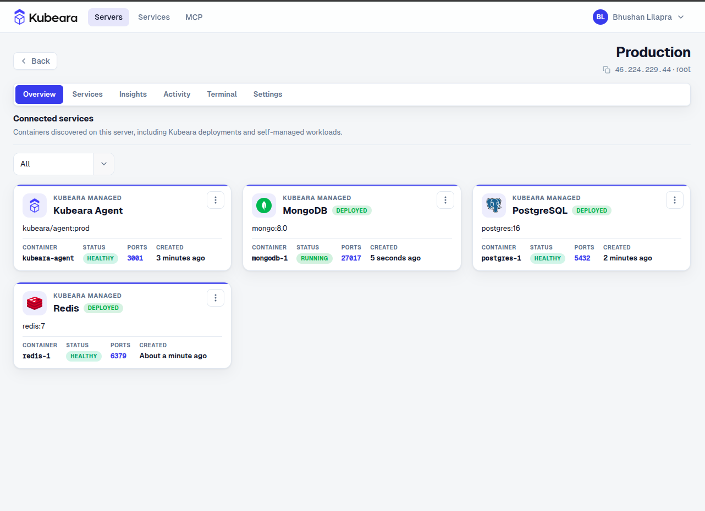Open the Kubeara Agent card's three-dot menu
705x511 pixels.
(x=216, y=200)
